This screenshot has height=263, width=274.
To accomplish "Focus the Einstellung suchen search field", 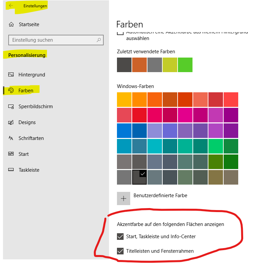I will pyautogui.click(x=56, y=40).
